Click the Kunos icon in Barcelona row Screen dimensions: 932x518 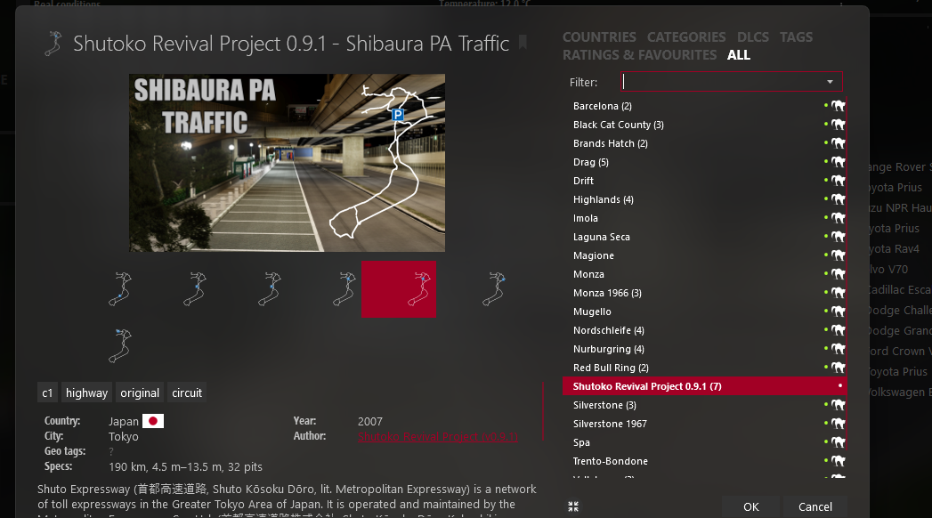[838, 106]
